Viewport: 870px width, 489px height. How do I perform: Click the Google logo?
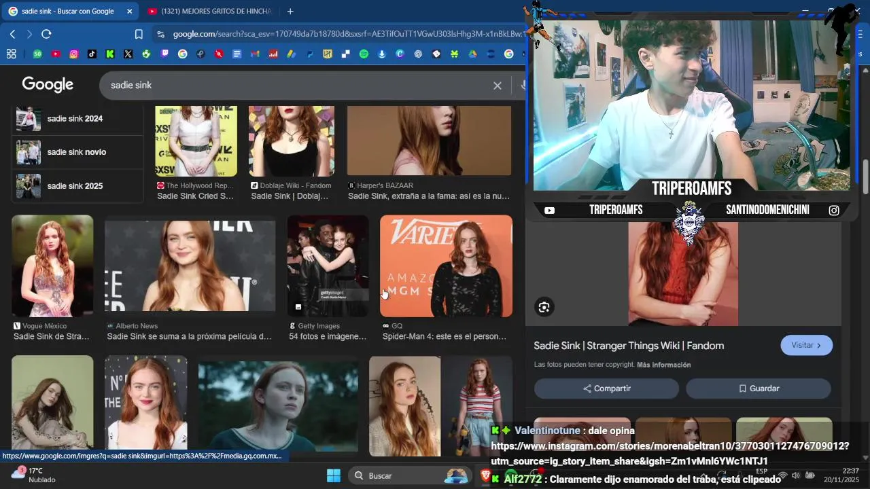48,85
